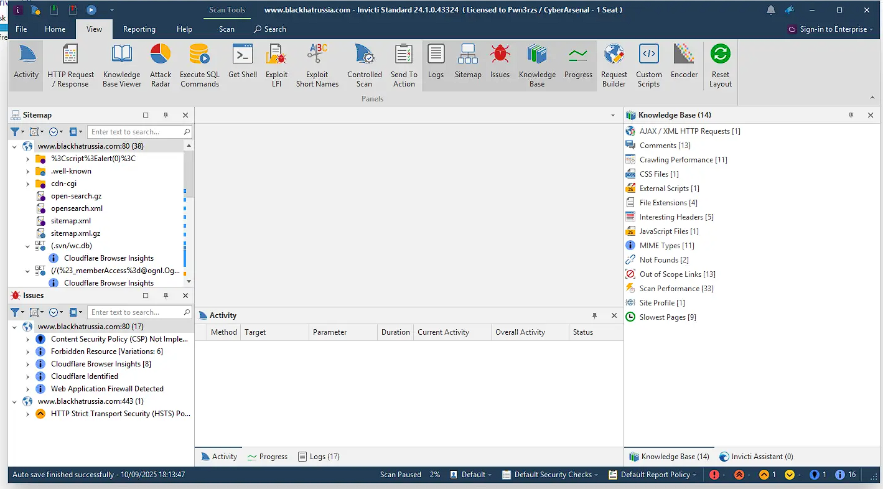The height and width of the screenshot is (489, 883).
Task: Open the Activity panel from the ribbon
Action: point(26,65)
